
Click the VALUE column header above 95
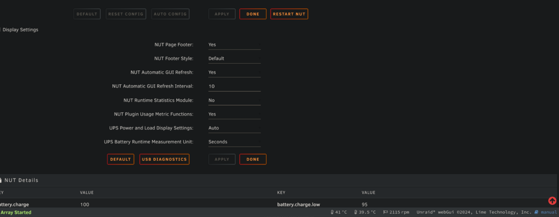[x=368, y=192]
